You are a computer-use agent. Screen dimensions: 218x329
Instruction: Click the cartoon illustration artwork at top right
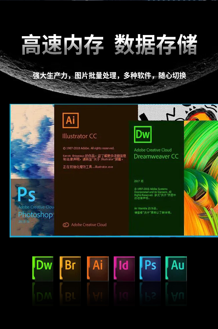[178, 113]
